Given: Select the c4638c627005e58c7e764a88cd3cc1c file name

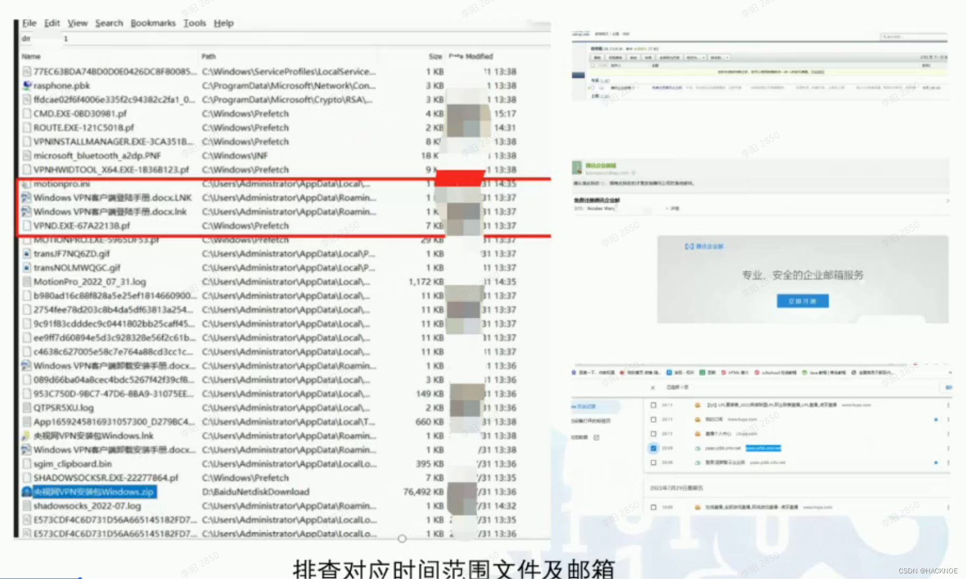Looking at the screenshot, I should [x=113, y=352].
